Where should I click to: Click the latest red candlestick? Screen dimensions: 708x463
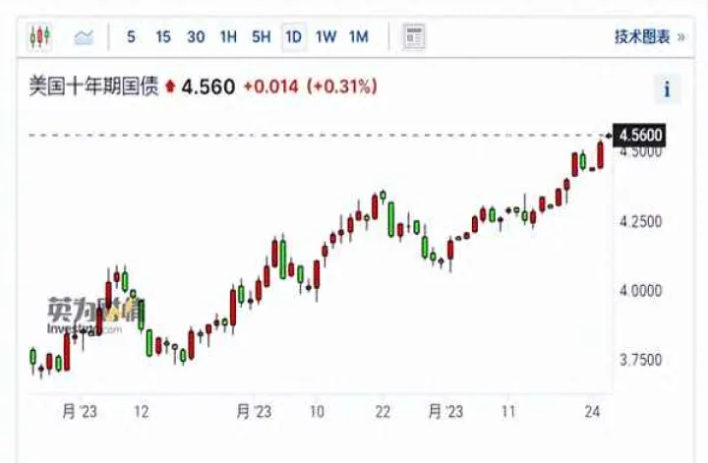pyautogui.click(x=600, y=155)
